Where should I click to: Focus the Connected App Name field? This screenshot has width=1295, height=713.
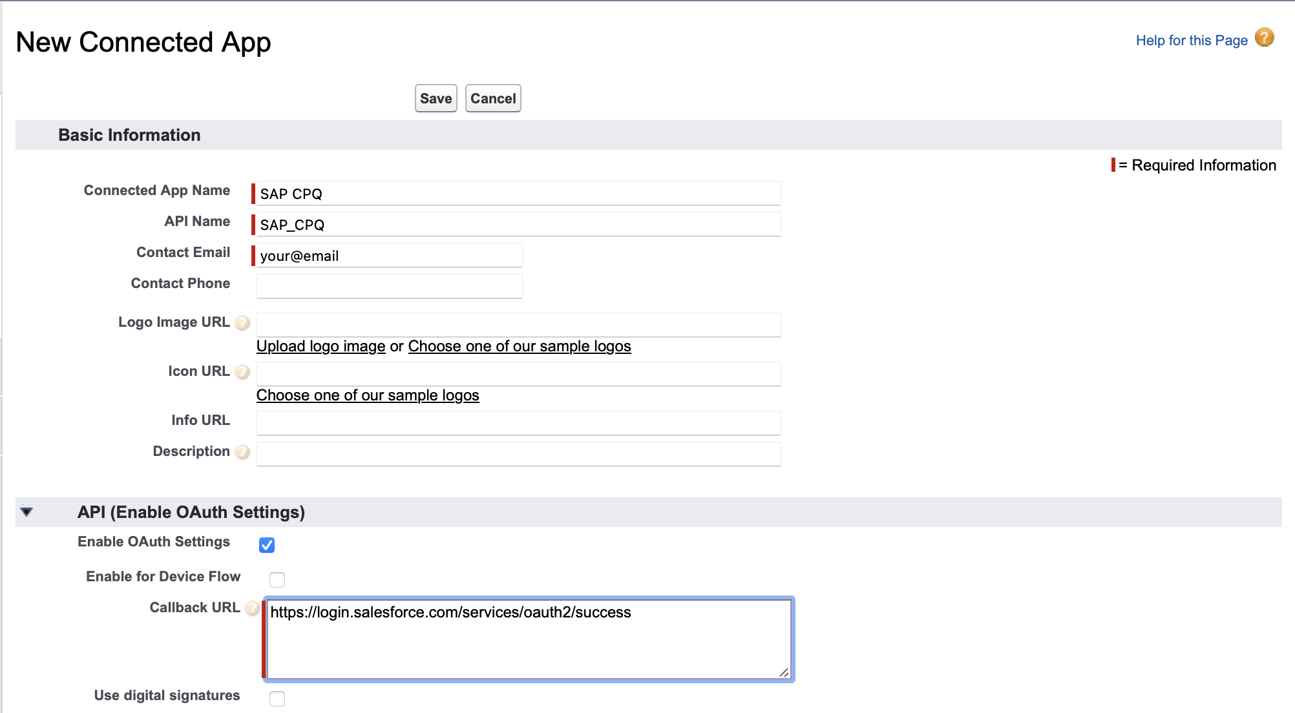[518, 194]
